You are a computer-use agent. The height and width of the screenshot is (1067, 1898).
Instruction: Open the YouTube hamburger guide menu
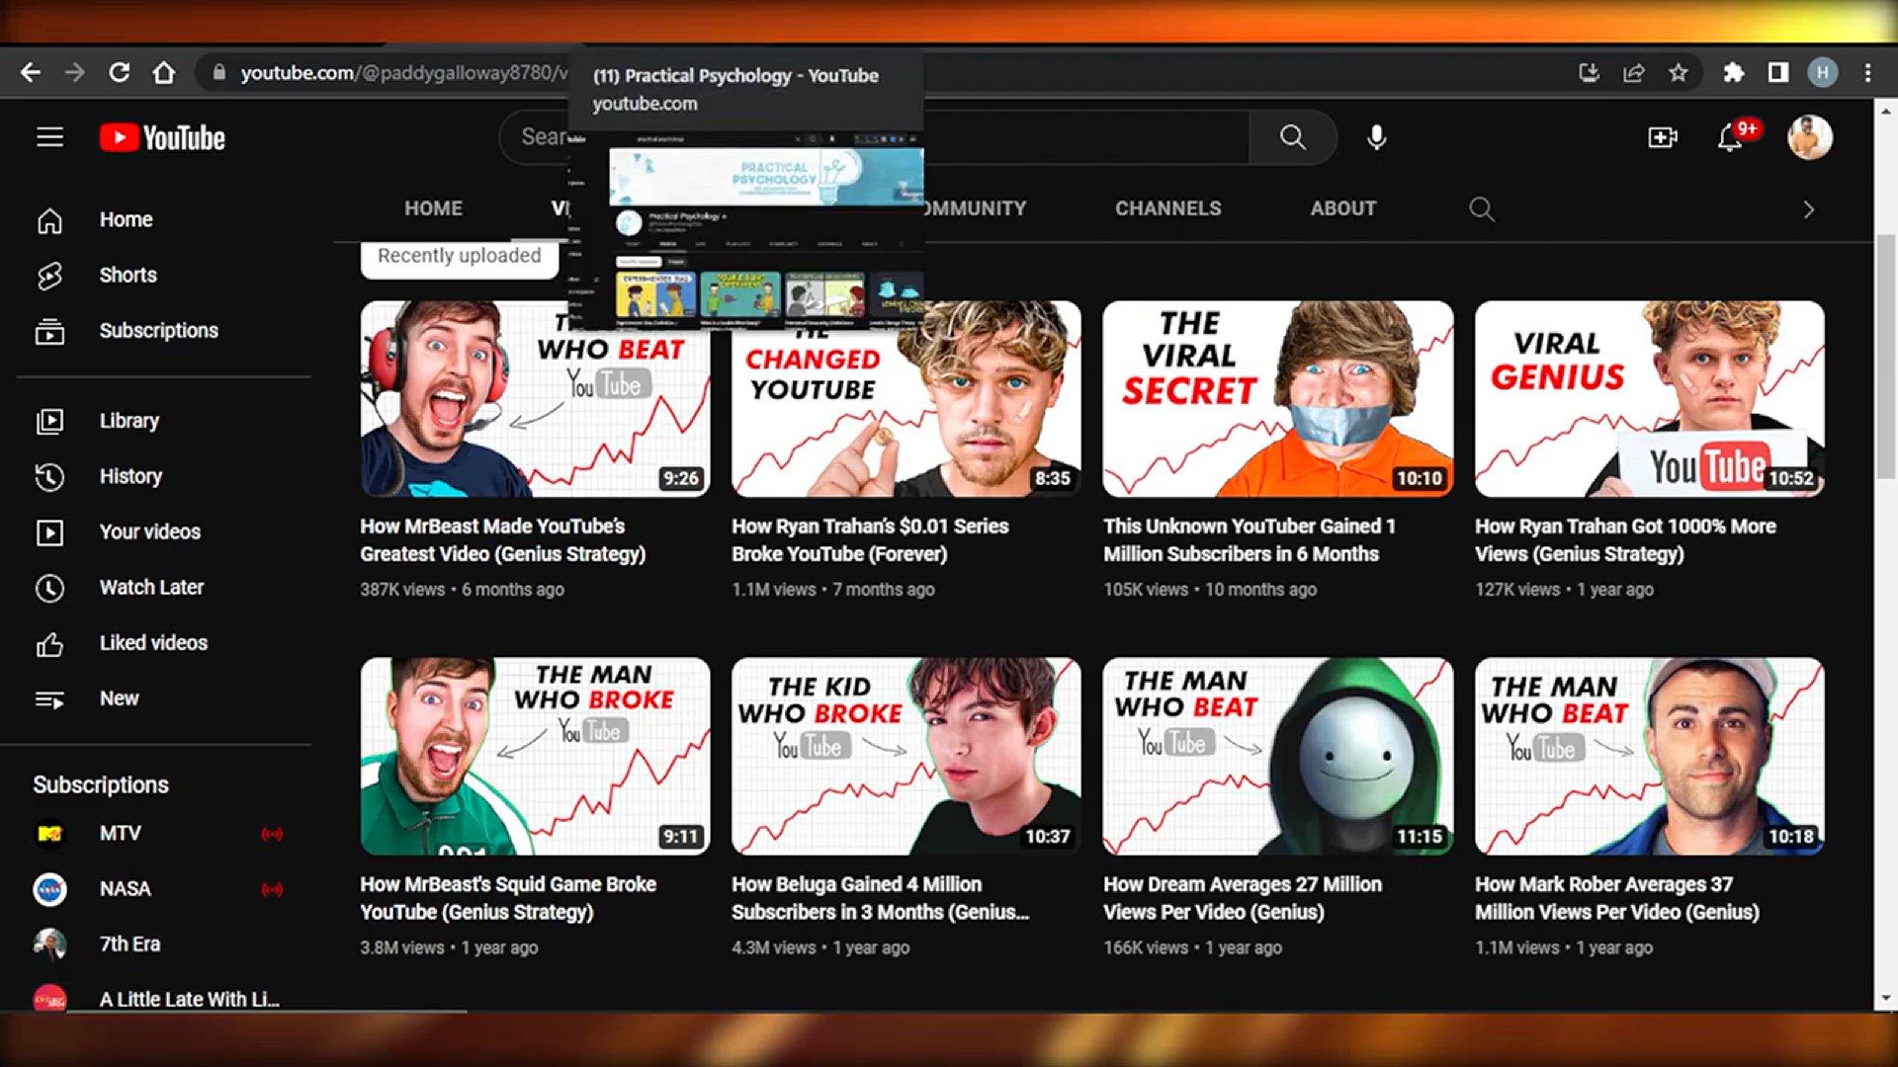pos(49,137)
